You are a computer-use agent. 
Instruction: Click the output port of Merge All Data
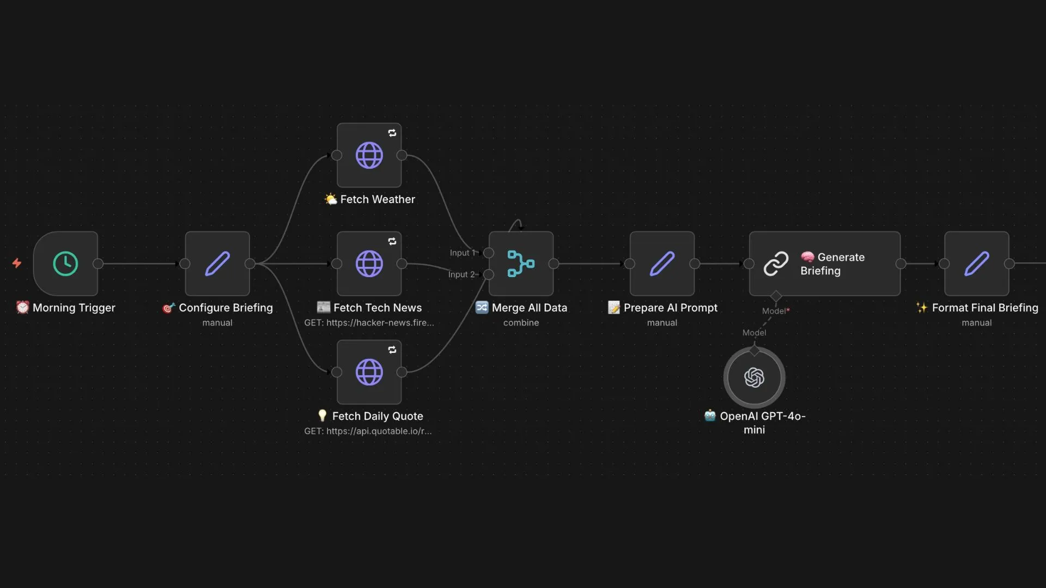point(554,264)
